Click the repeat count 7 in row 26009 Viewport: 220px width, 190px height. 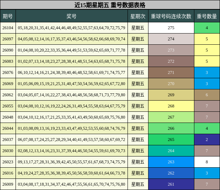click(207, 184)
